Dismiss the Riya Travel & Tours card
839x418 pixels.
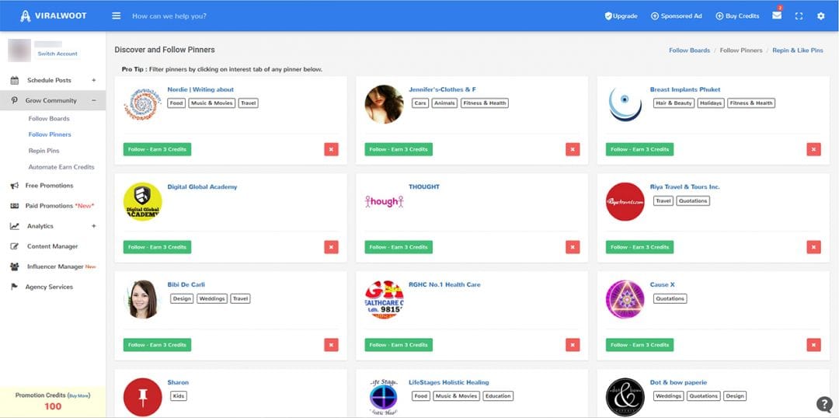tap(814, 247)
